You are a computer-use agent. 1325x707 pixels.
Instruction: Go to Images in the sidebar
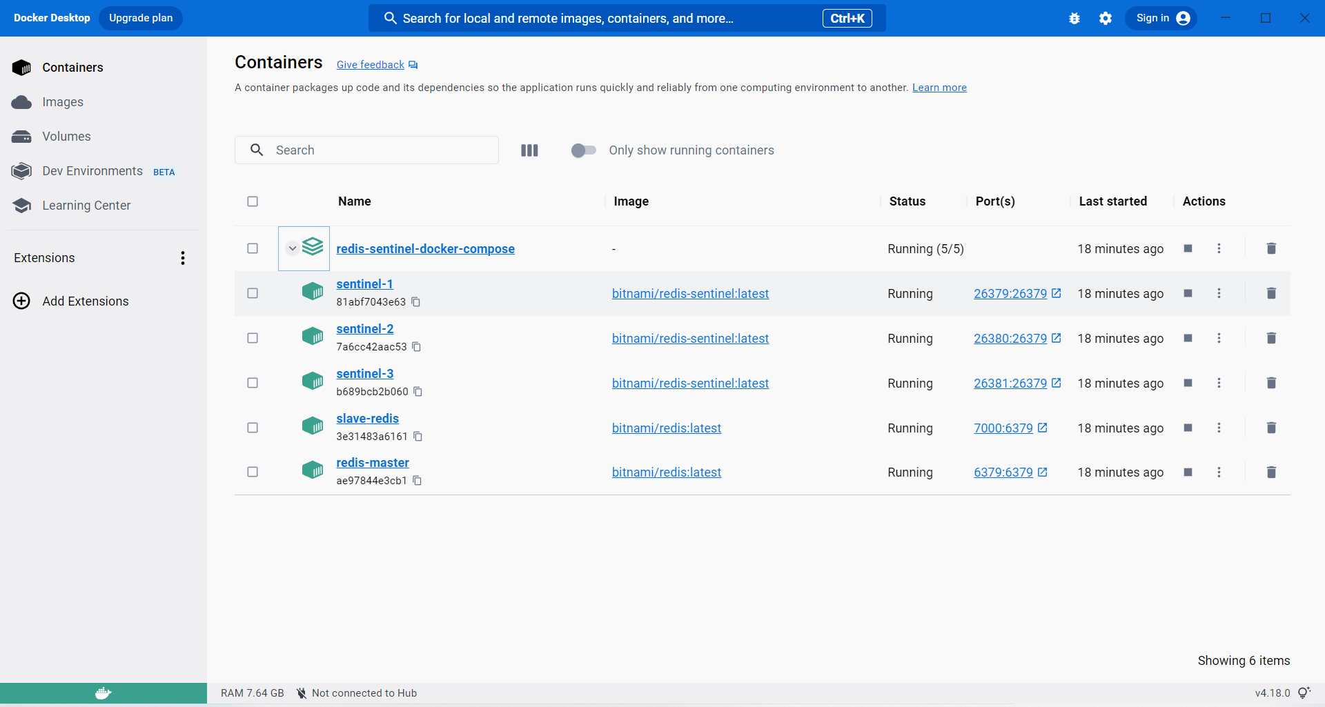tap(62, 102)
